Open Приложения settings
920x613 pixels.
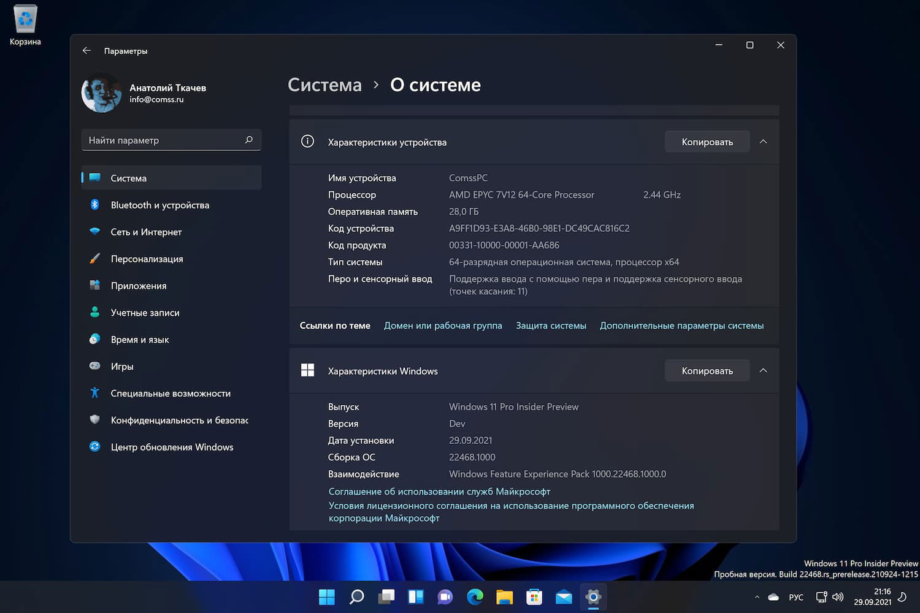[138, 285]
